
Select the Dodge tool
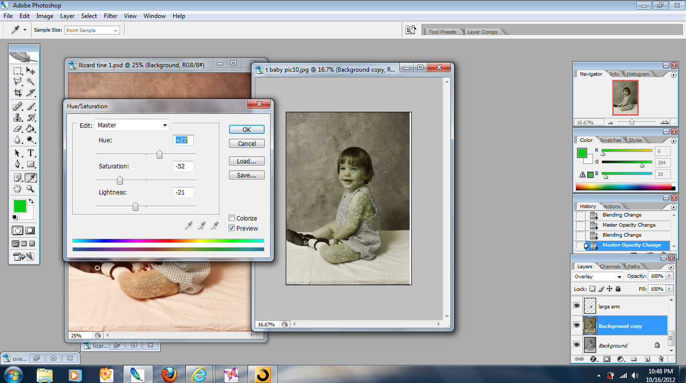(31, 140)
